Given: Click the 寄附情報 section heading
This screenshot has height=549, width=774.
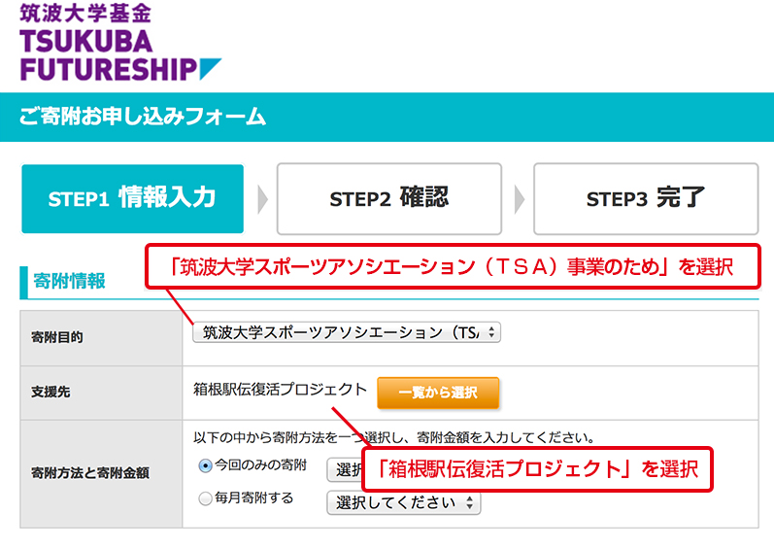Looking at the screenshot, I should (x=69, y=281).
